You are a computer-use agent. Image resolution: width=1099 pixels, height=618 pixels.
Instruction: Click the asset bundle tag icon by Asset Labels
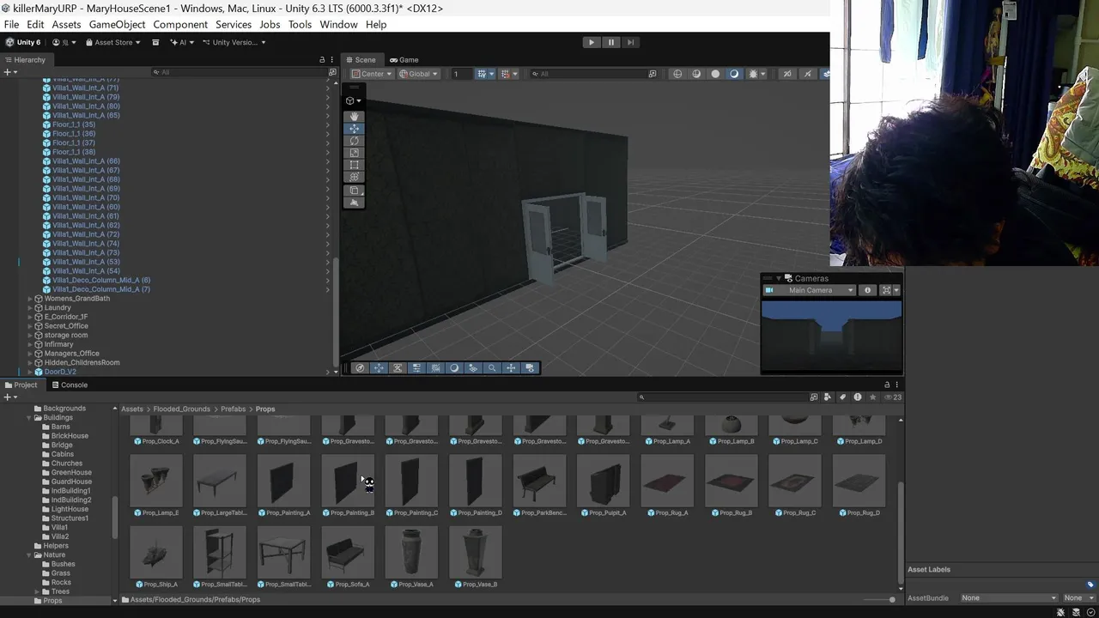(1090, 585)
